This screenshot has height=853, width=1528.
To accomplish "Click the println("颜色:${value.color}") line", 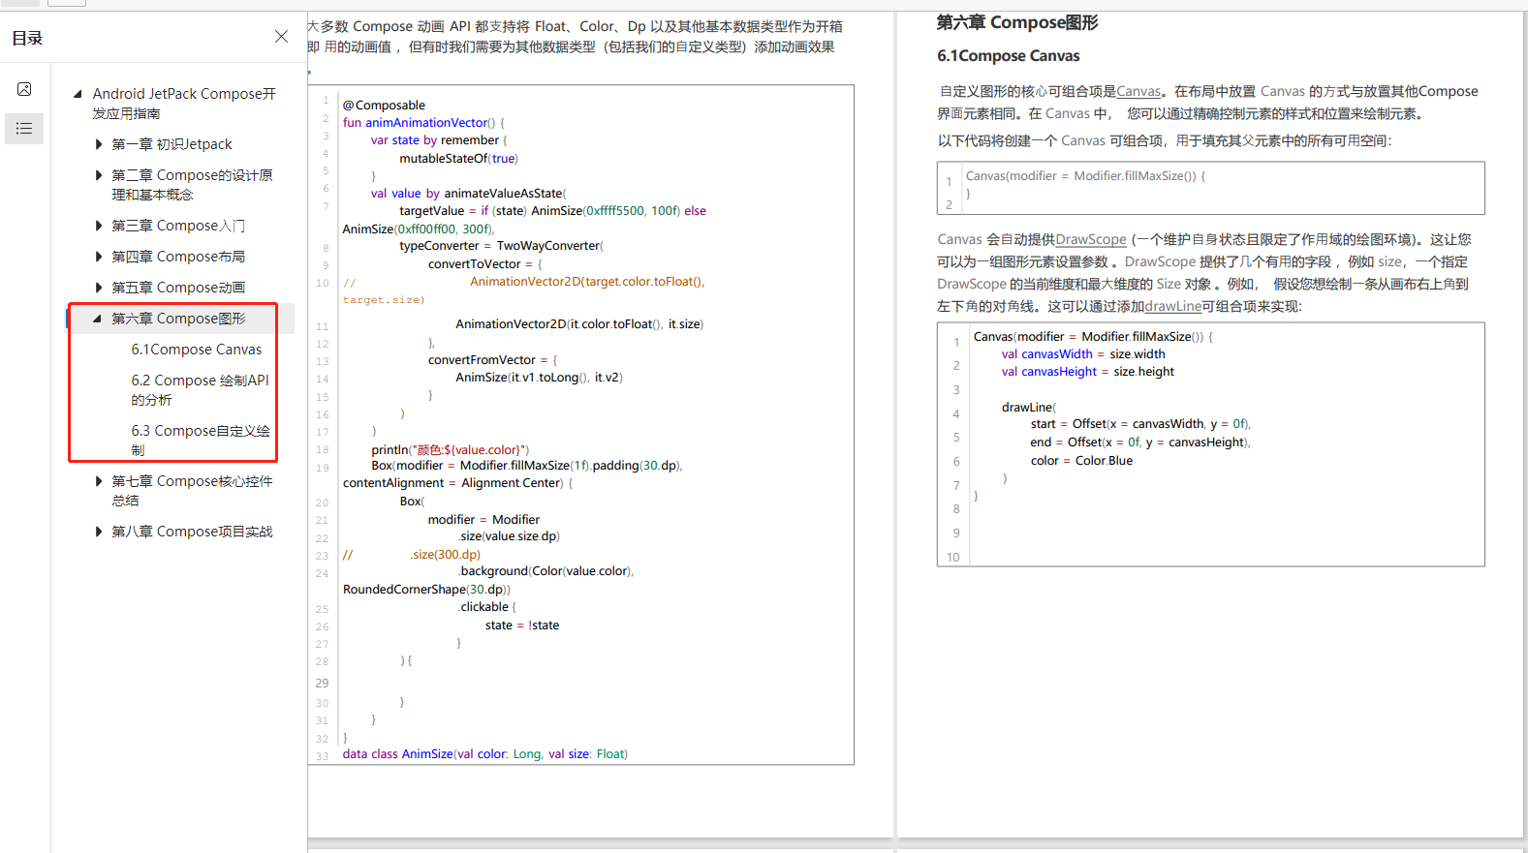I will click(451, 449).
